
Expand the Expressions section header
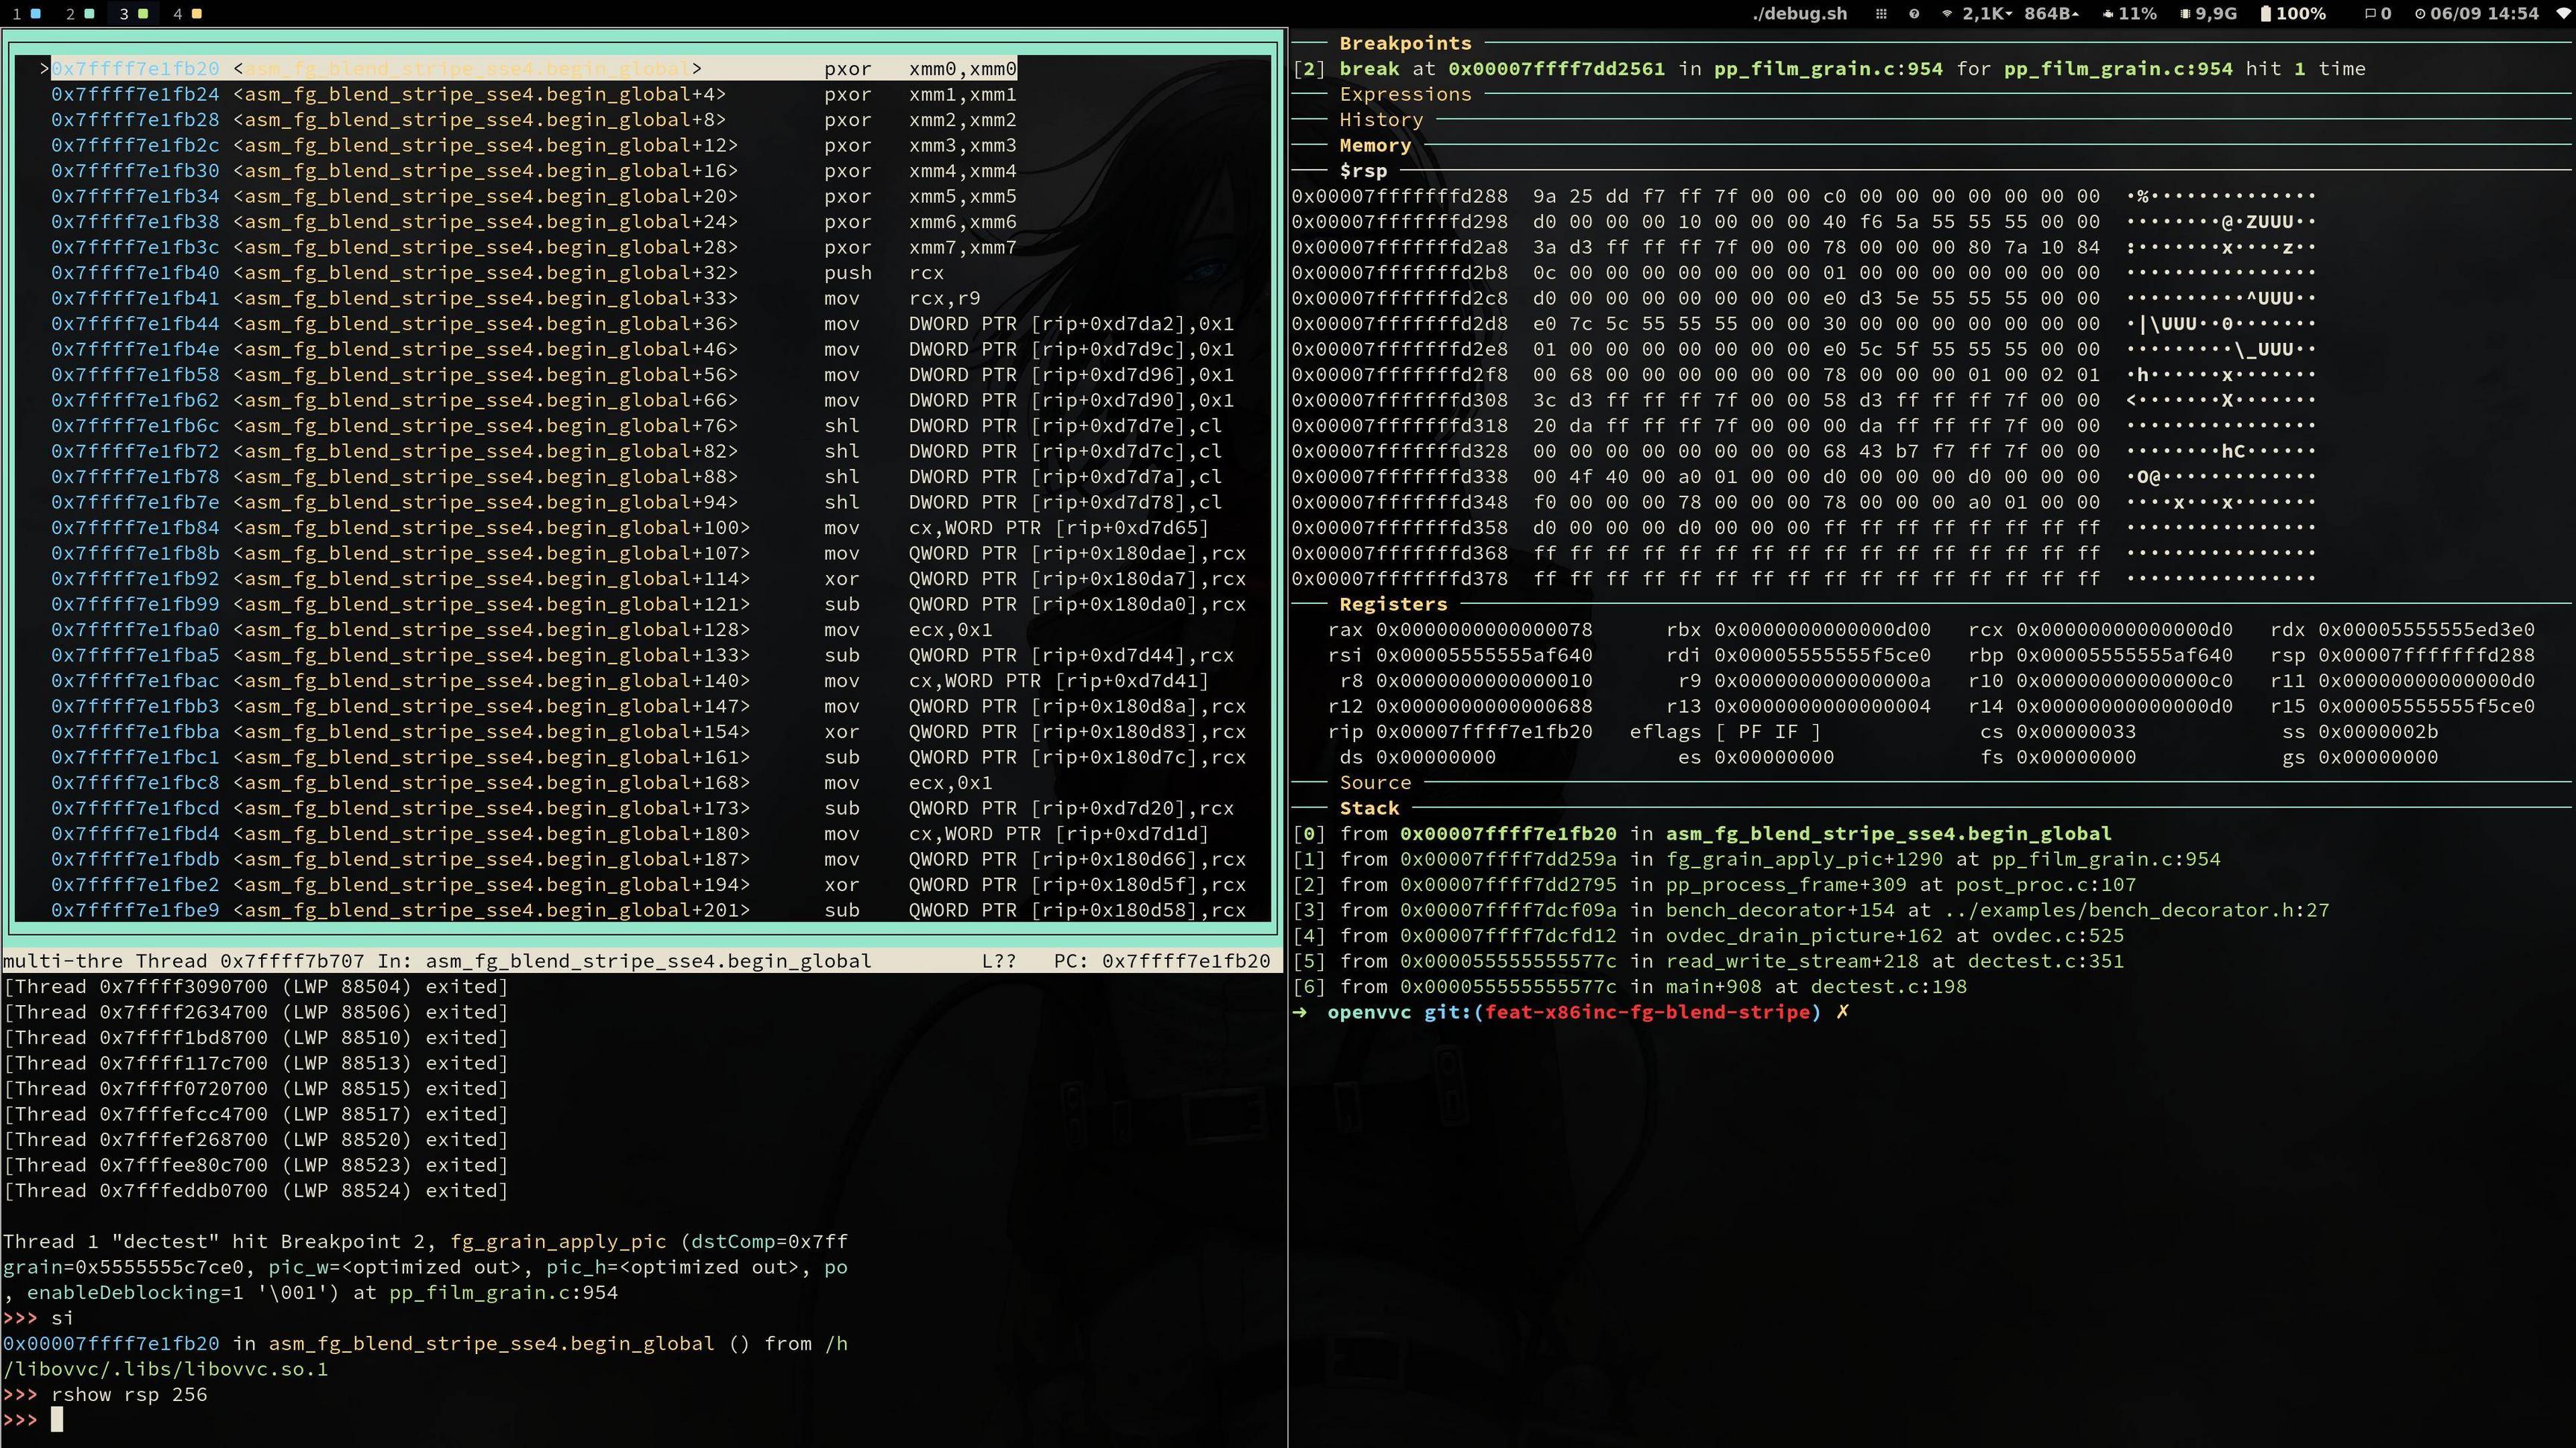pyautogui.click(x=1404, y=94)
